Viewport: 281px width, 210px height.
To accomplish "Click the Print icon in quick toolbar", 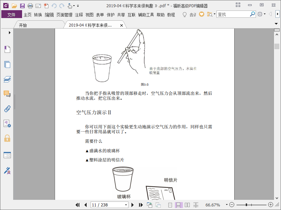I will pyautogui.click(x=30, y=6).
